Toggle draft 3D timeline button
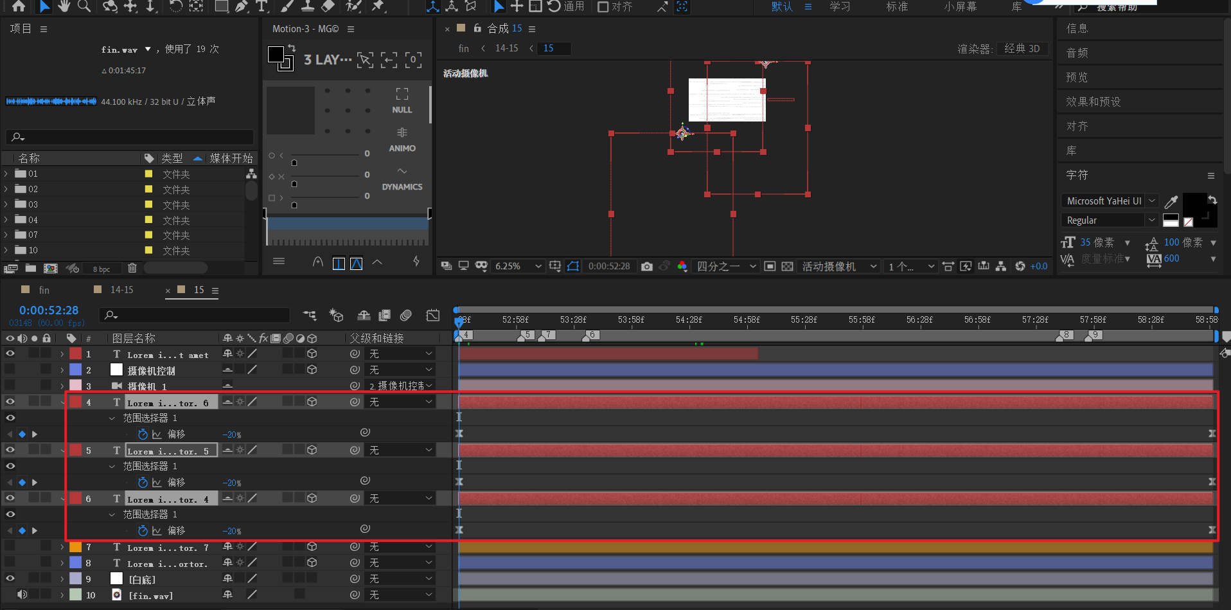1231x610 pixels. point(336,315)
